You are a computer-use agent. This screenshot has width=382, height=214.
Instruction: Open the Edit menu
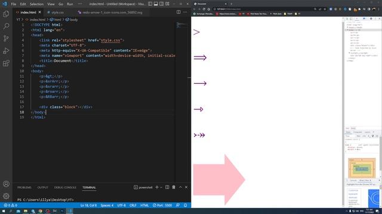[x=23, y=4]
